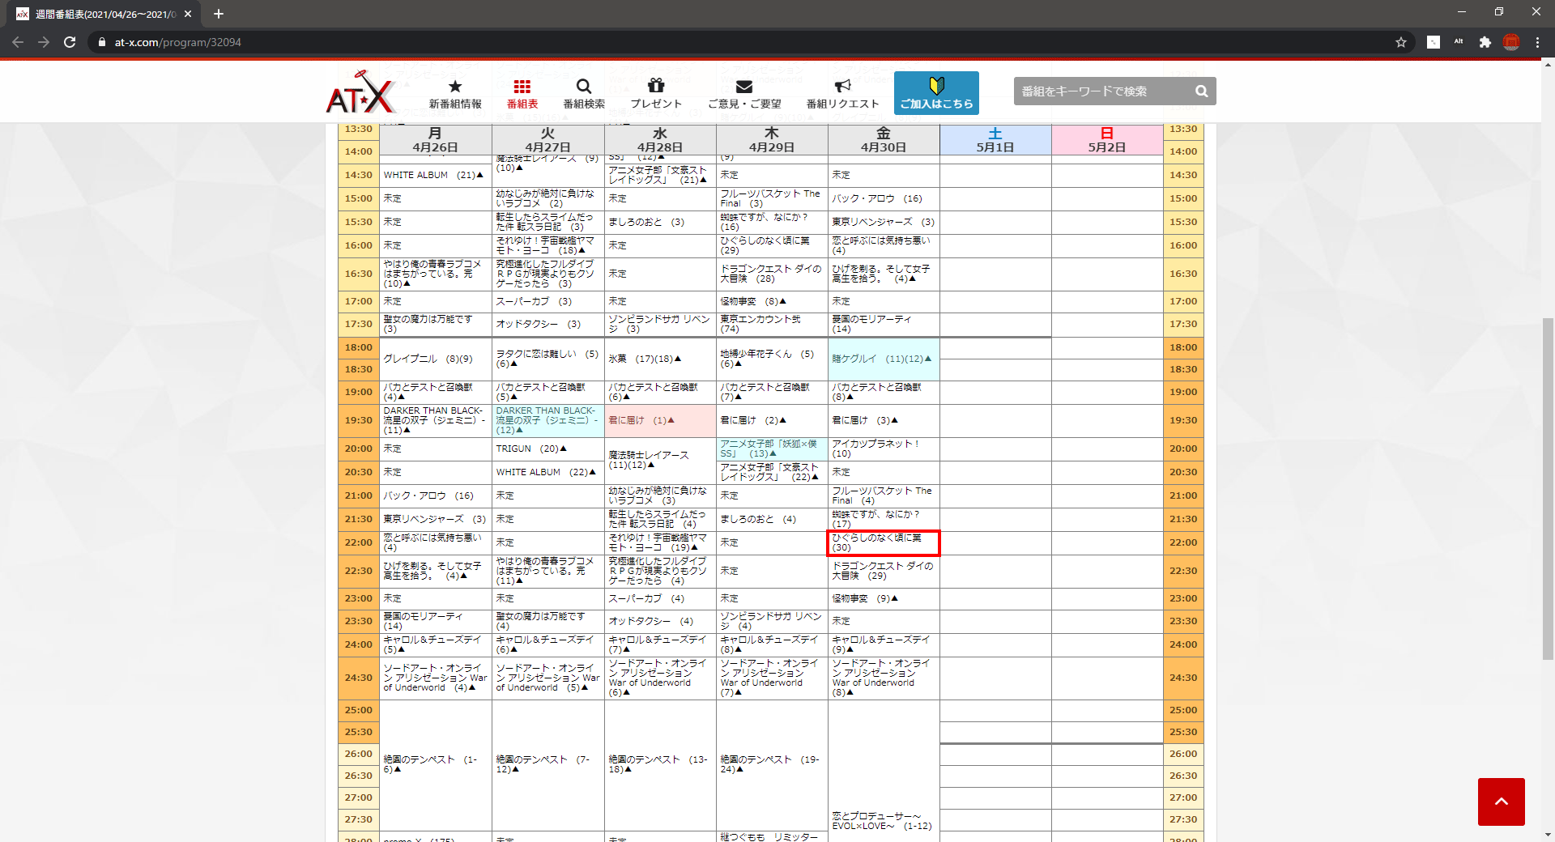Open 東京リベンジャーズ (3) on Monday 21:30
This screenshot has width=1555, height=842.
(x=435, y=519)
